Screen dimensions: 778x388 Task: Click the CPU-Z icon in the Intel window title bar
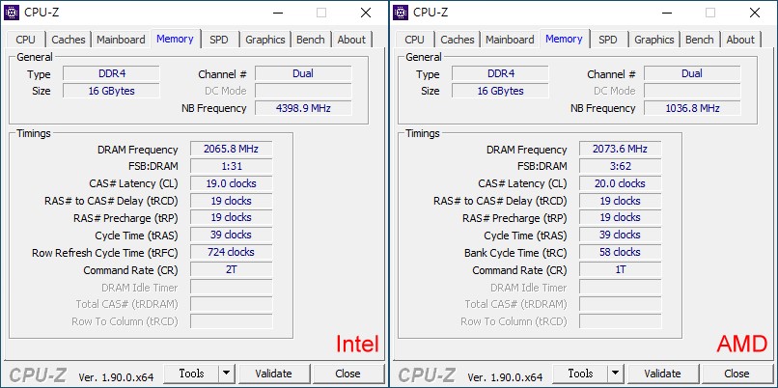pos(12,12)
